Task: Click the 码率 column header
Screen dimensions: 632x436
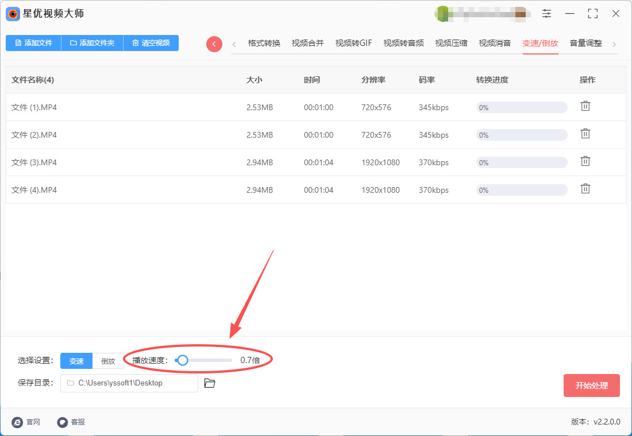Action: [426, 80]
